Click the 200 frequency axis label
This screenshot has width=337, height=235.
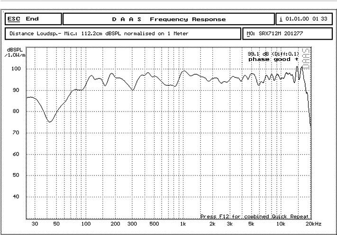pyautogui.click(x=115, y=224)
